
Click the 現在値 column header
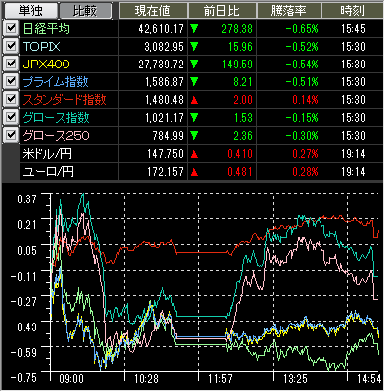click(x=153, y=11)
